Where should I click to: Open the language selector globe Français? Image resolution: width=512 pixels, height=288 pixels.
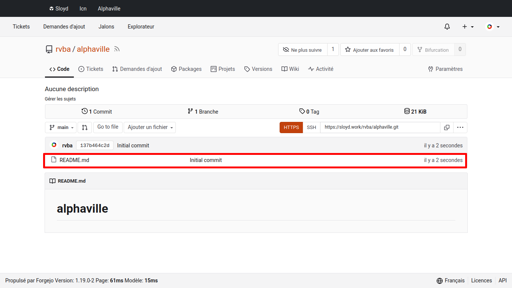pyautogui.click(x=451, y=280)
